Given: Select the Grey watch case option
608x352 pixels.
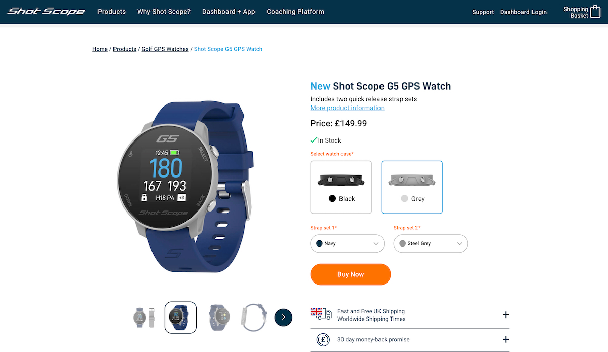Looking at the screenshot, I should click(412, 187).
